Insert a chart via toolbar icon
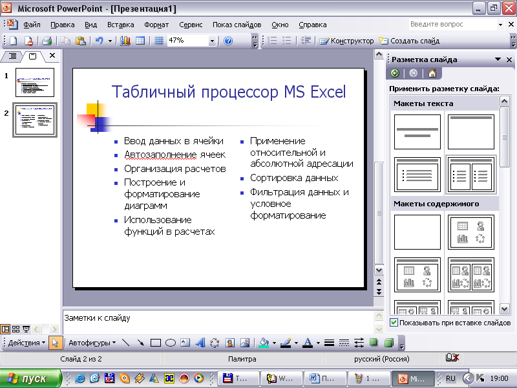This screenshot has width=517, height=388. click(x=125, y=41)
